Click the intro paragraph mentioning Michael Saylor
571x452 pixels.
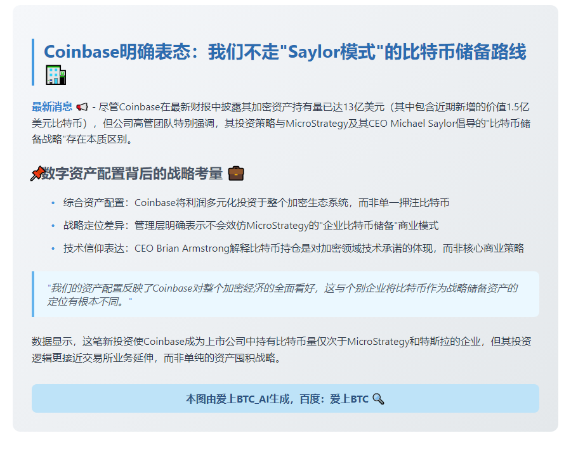coord(282,123)
